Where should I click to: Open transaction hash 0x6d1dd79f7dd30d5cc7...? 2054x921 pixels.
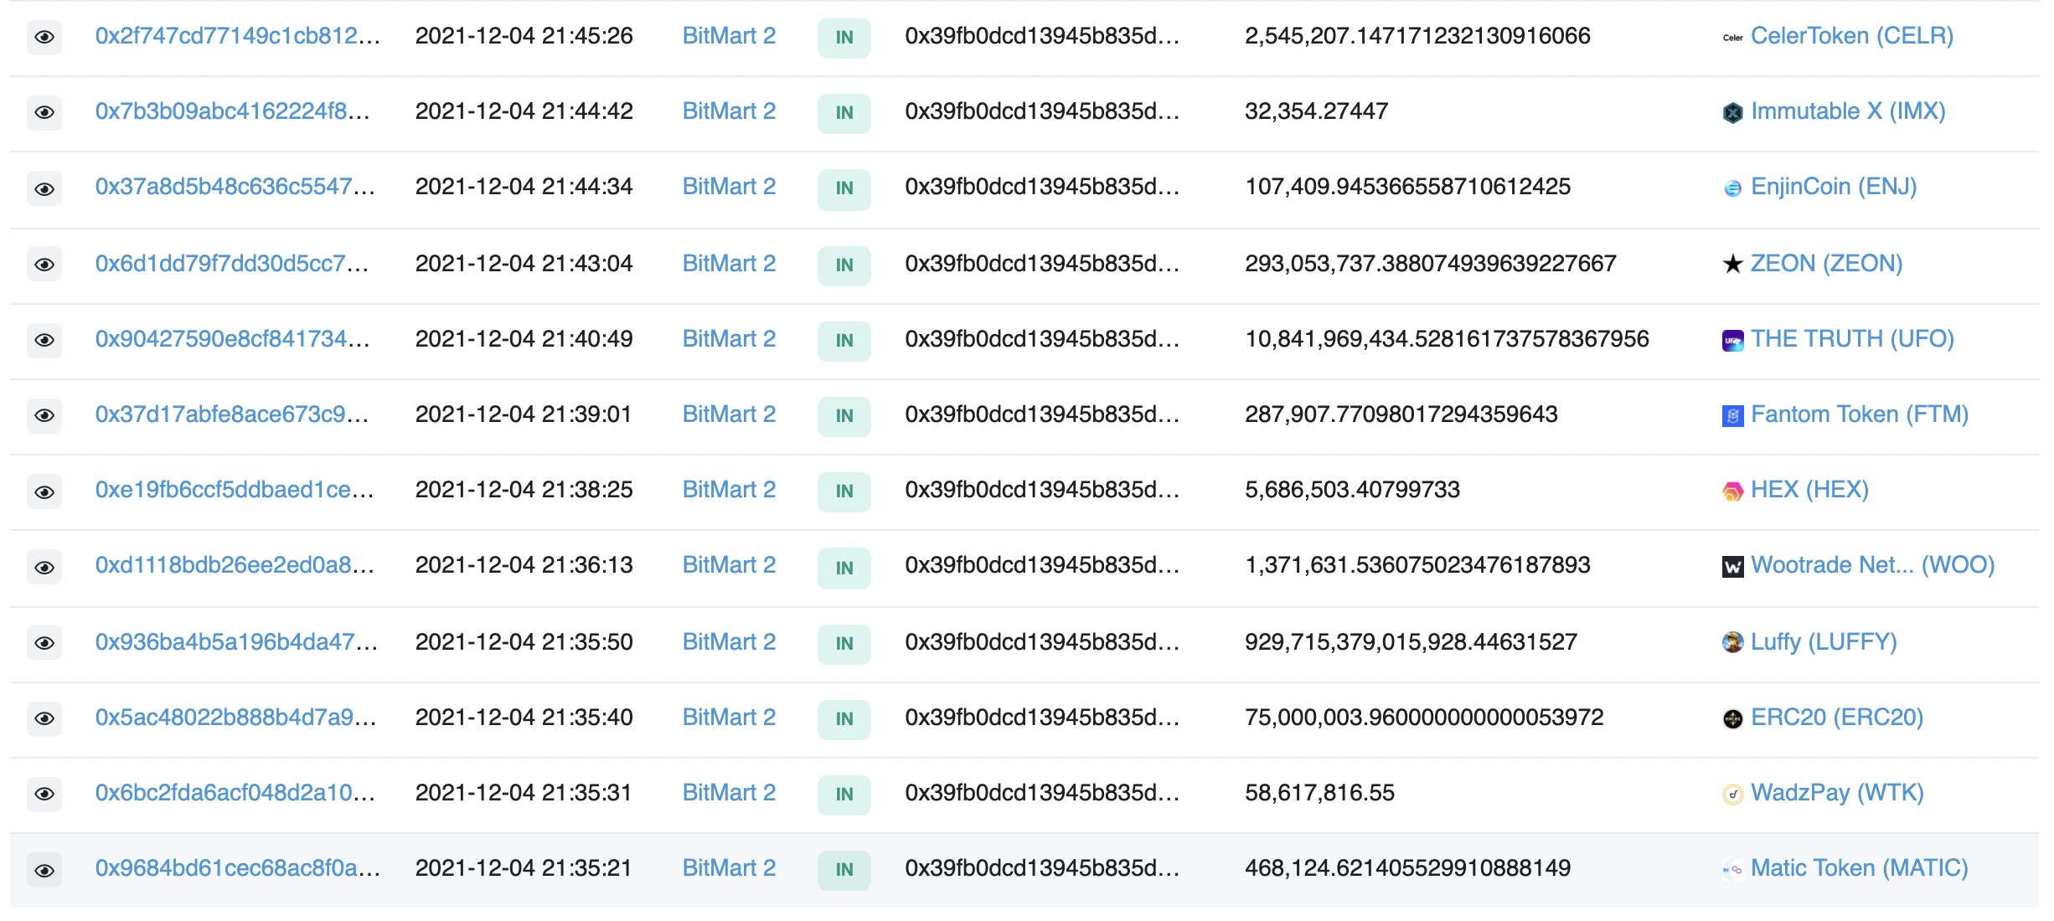tap(232, 264)
